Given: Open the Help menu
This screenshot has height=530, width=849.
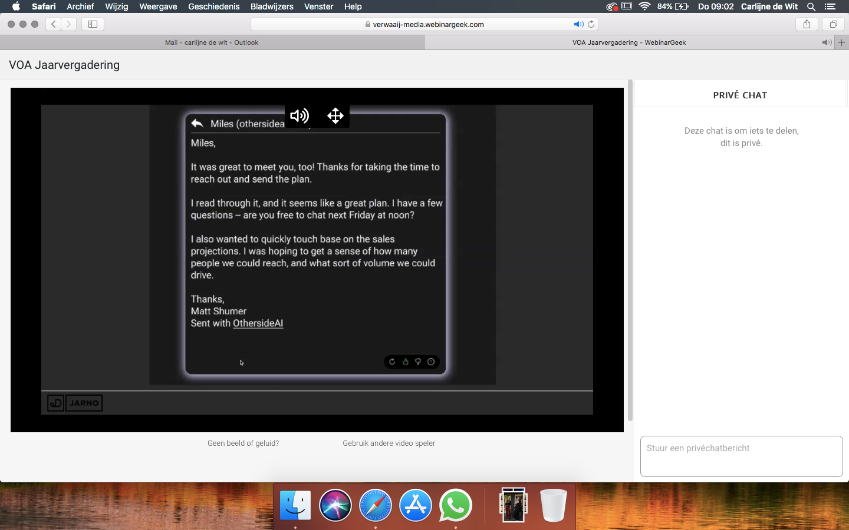Looking at the screenshot, I should click(x=353, y=6).
